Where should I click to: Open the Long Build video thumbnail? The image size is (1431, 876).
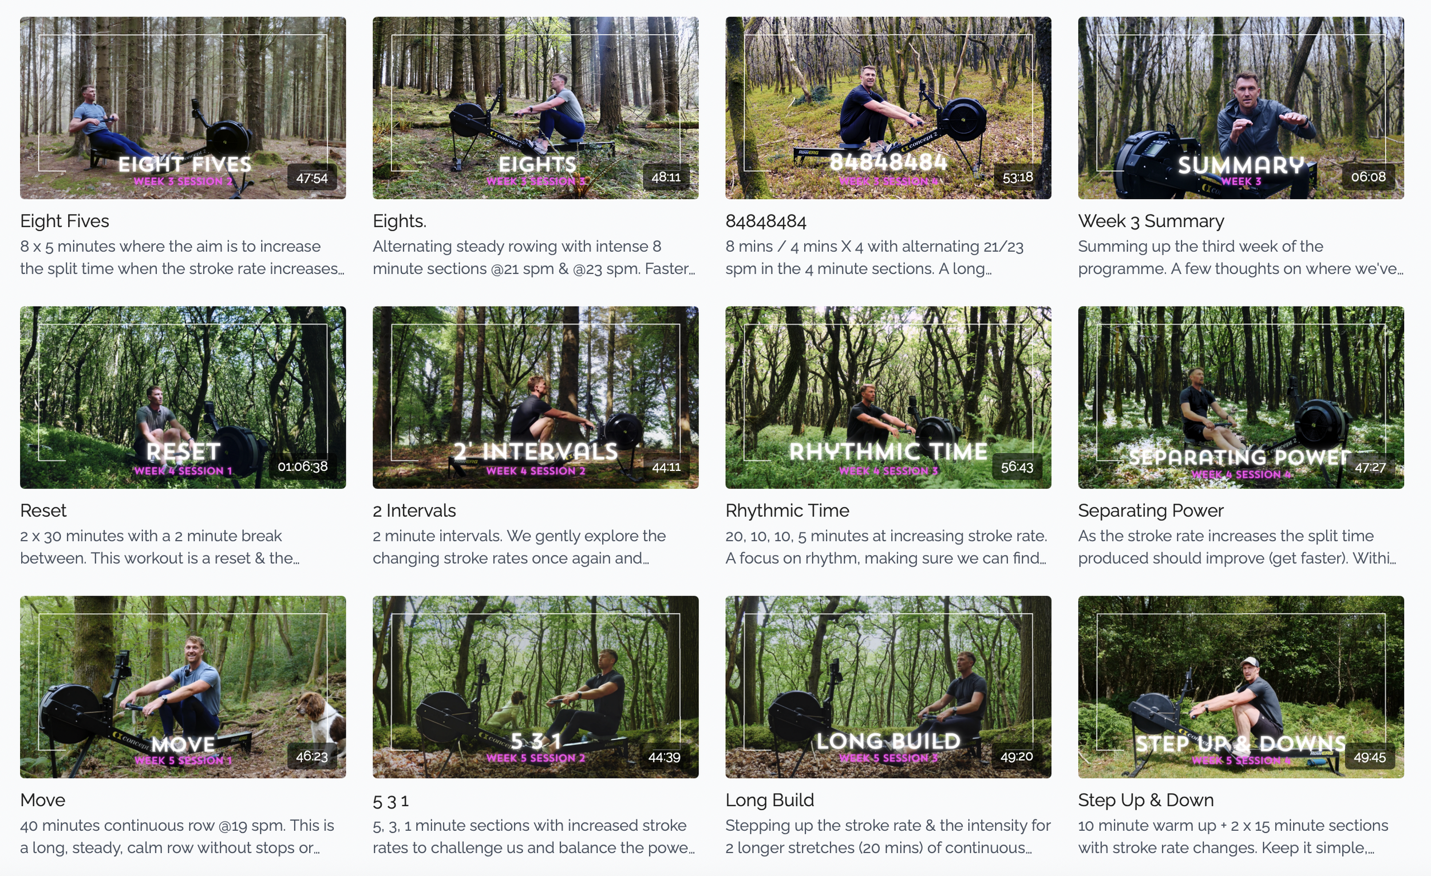tap(887, 686)
